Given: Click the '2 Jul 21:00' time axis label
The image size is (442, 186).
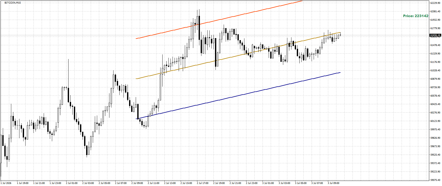Looking at the screenshot, I should tap(235, 183).
